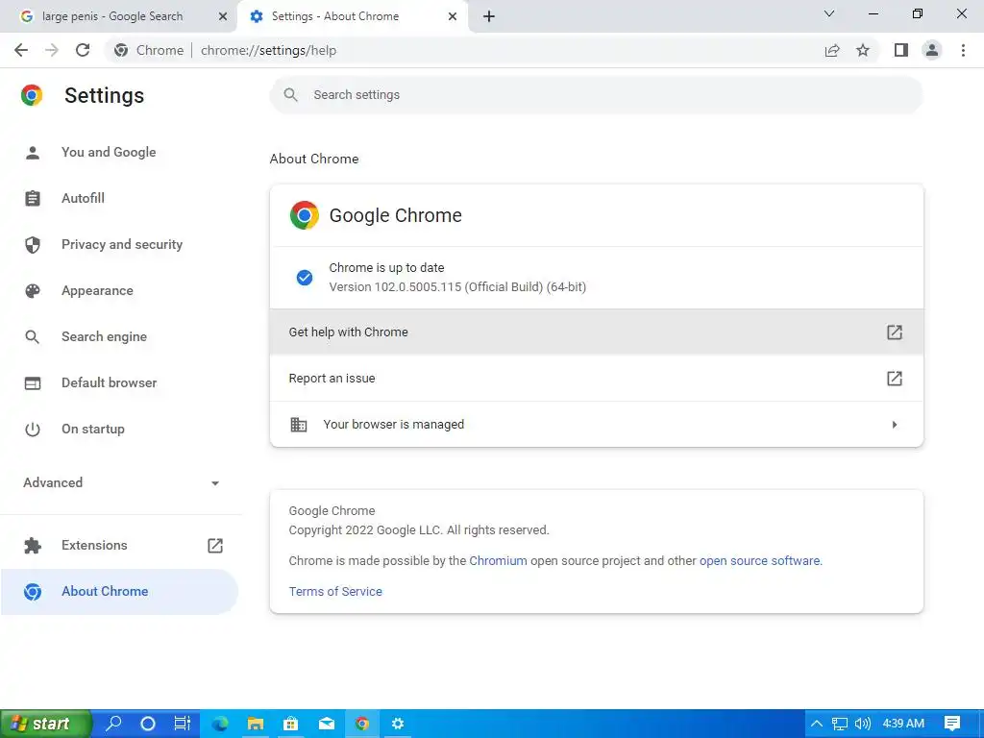Show hidden icons in the system tray

(x=817, y=724)
